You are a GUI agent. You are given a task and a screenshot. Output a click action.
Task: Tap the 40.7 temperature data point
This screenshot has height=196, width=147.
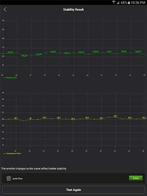[x=116, y=116]
